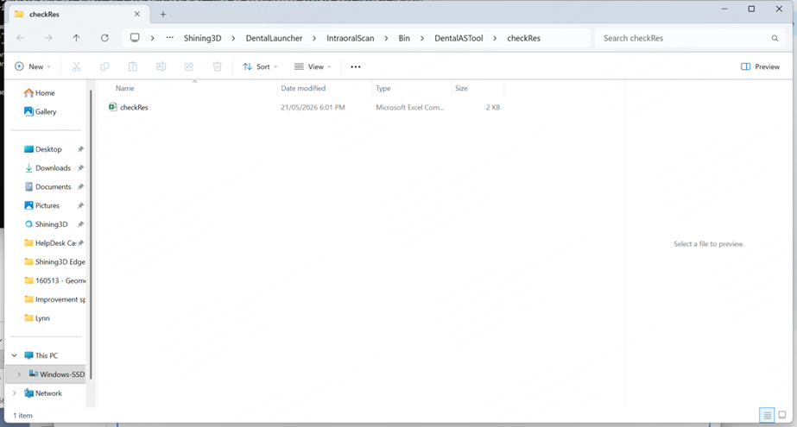Expand the Network tree node

click(x=14, y=393)
